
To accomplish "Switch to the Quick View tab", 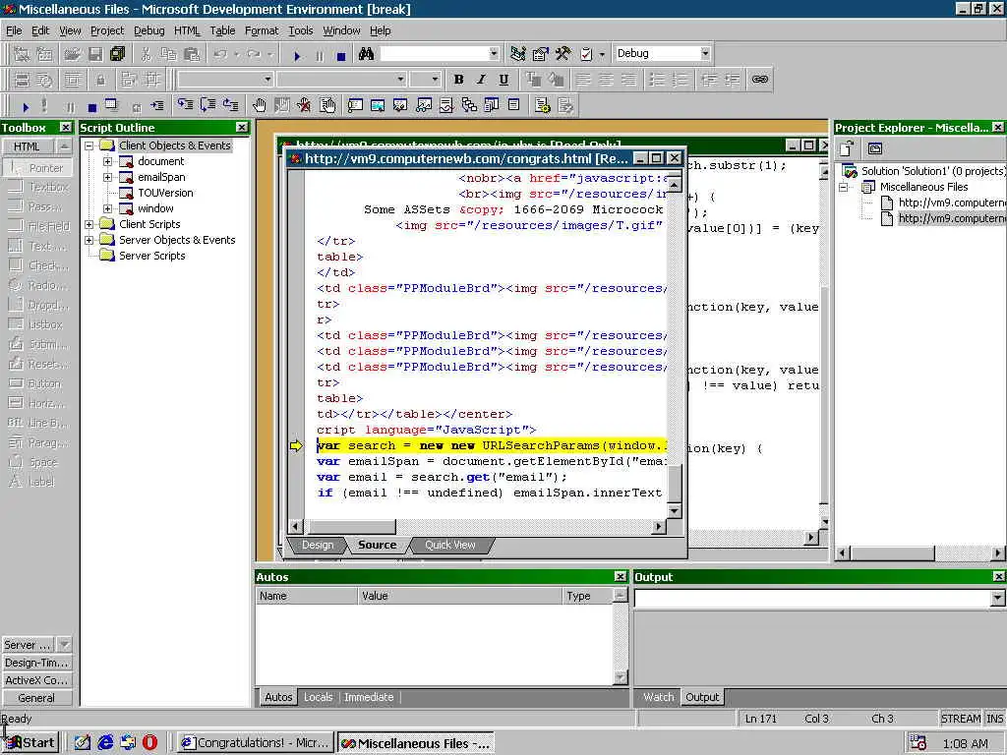I will pos(449,545).
